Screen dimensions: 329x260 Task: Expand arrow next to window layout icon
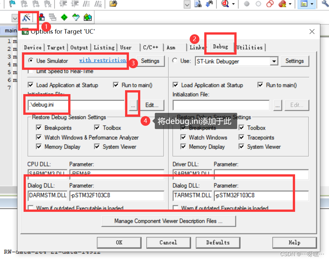(312, 4)
